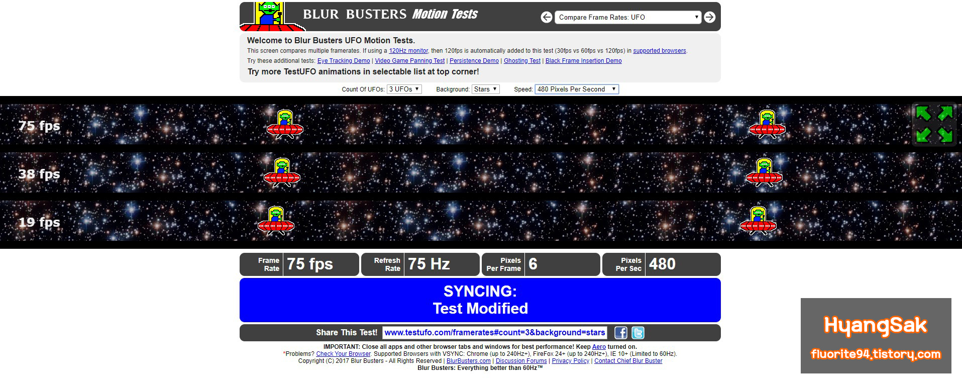Click left UFO in 75 fps row

coord(285,124)
